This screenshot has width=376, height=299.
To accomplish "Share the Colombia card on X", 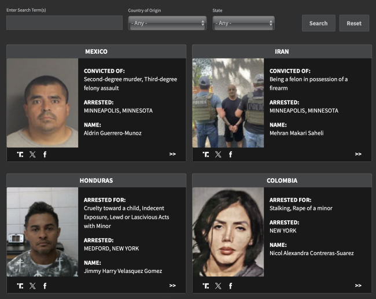I will pyautogui.click(x=218, y=286).
